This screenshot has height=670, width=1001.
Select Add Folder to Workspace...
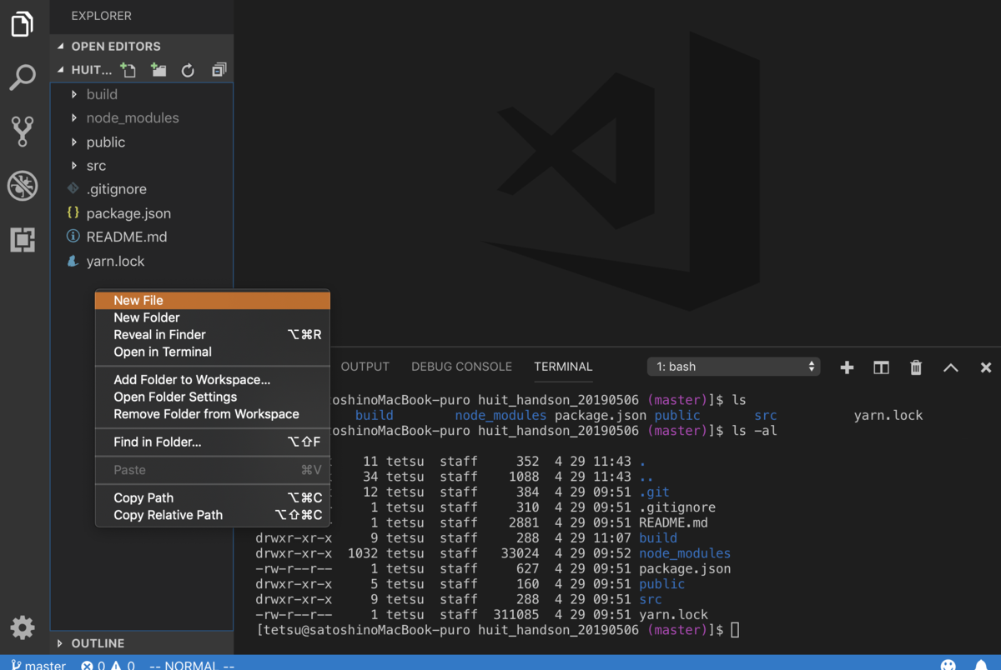213,379
